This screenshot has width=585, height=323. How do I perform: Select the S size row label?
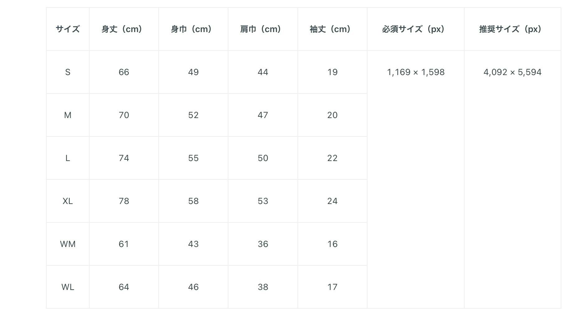68,72
